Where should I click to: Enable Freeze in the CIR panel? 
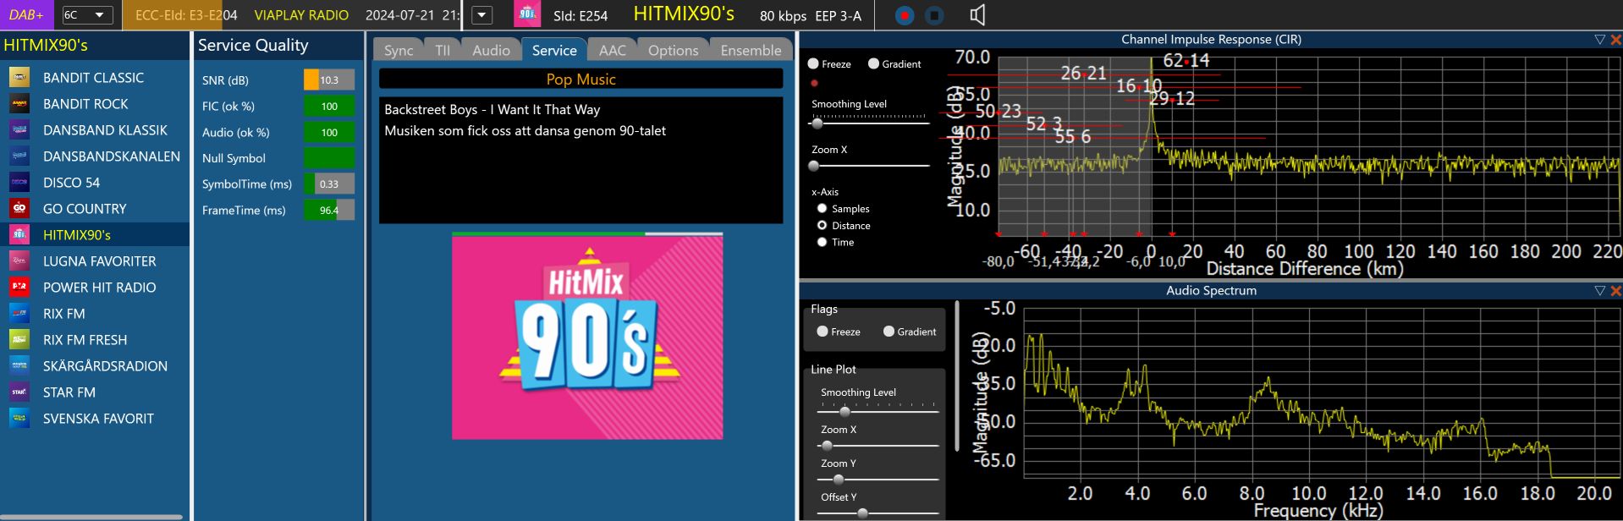(x=814, y=64)
